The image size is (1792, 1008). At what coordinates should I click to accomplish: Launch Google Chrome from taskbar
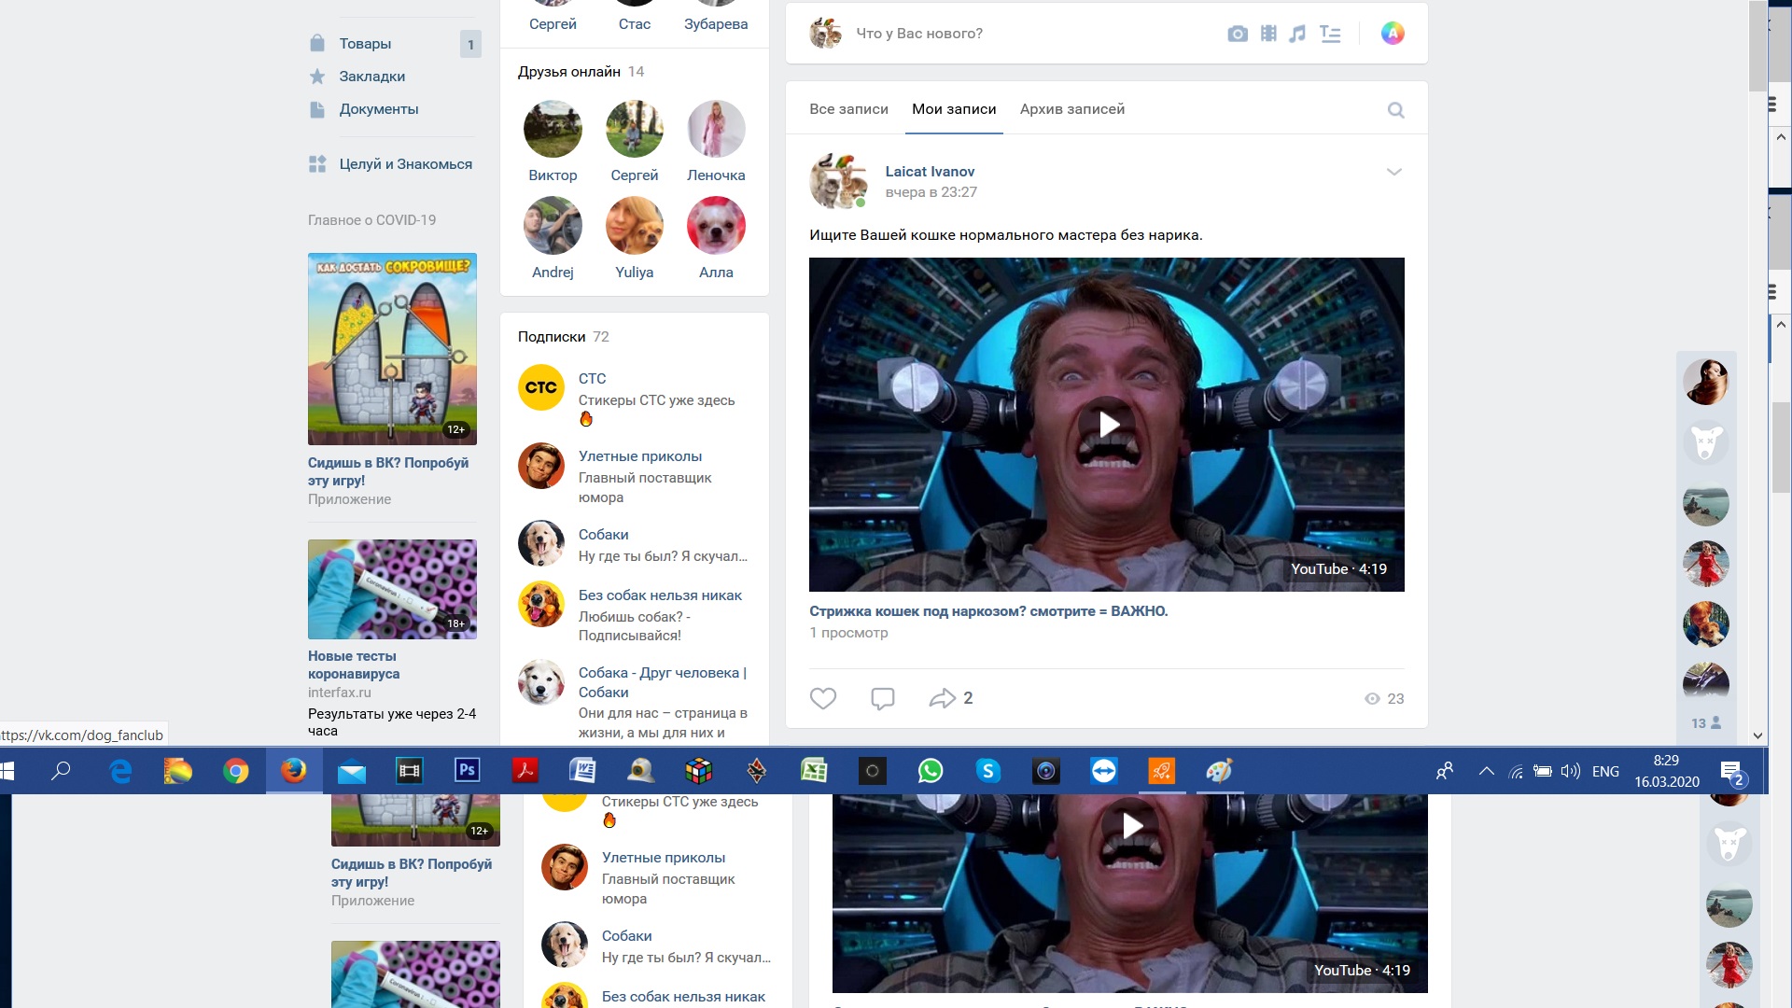[x=236, y=771]
